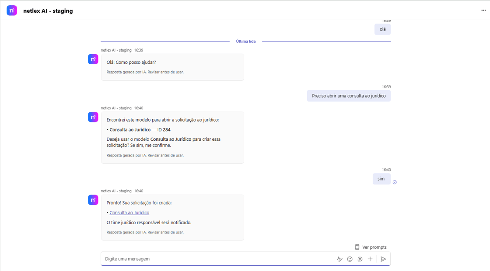Send message with the arrow icon
Viewport: 490px width, 271px height.
(383, 259)
